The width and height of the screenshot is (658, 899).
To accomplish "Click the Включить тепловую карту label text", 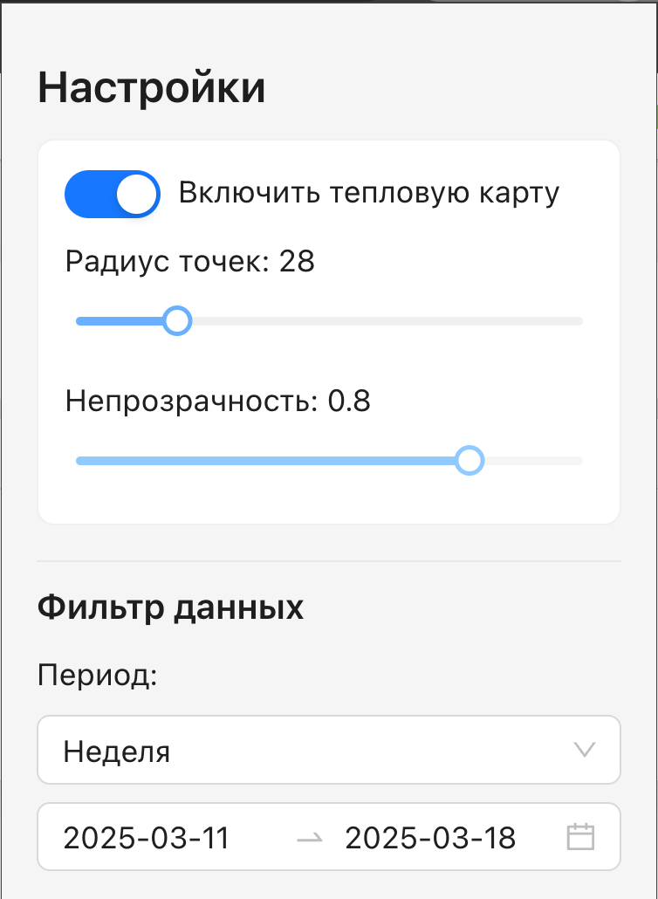I will click(368, 193).
